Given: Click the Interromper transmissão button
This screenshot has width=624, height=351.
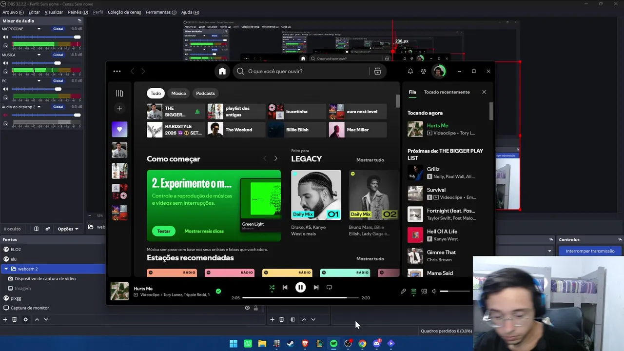Looking at the screenshot, I should [x=590, y=251].
